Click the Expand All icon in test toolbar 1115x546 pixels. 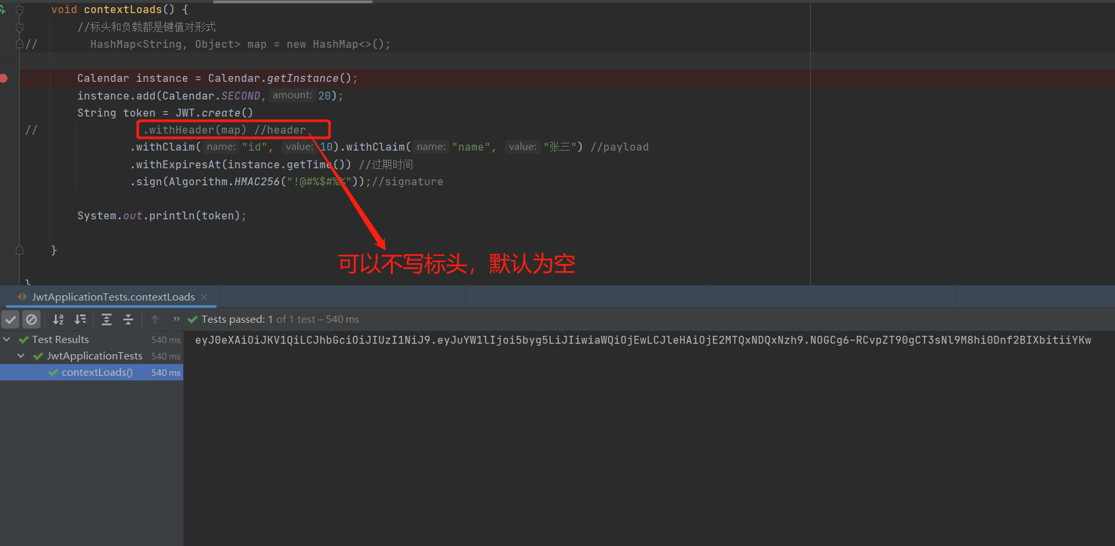pos(107,319)
